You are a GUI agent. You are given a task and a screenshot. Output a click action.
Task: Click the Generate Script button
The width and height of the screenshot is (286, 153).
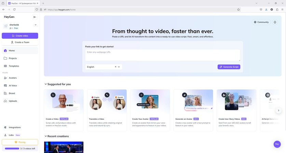click(229, 67)
